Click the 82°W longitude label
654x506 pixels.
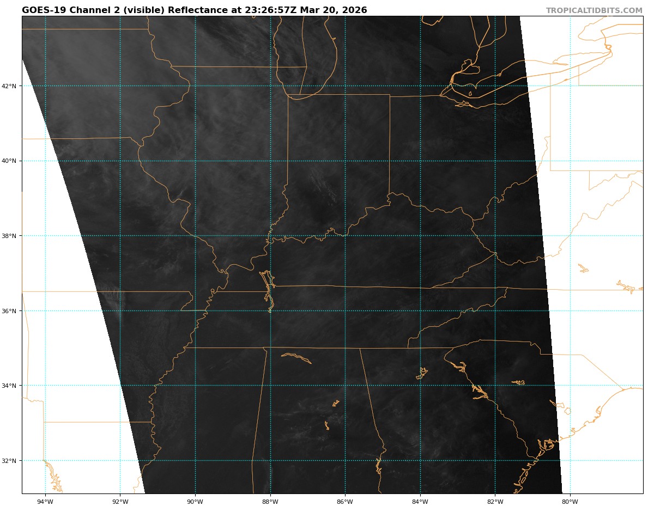[x=495, y=501]
